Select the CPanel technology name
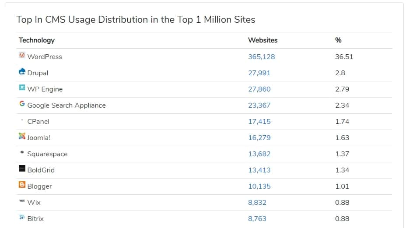The width and height of the screenshot is (406, 228). click(38, 122)
